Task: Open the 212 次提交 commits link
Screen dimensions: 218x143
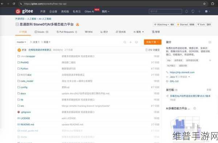Action: 153,50
